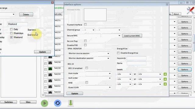Click the vertical scrollbar of the port list
This screenshot has height=109, width=195.
tap(194, 43)
